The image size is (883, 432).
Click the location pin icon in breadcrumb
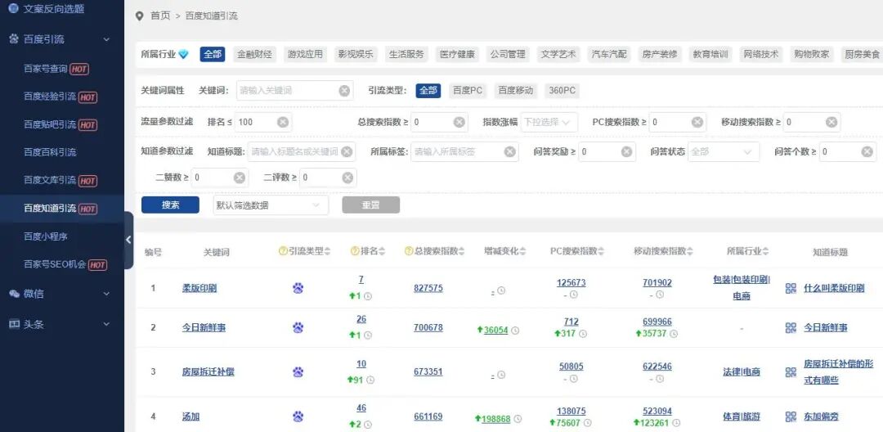[x=140, y=16]
